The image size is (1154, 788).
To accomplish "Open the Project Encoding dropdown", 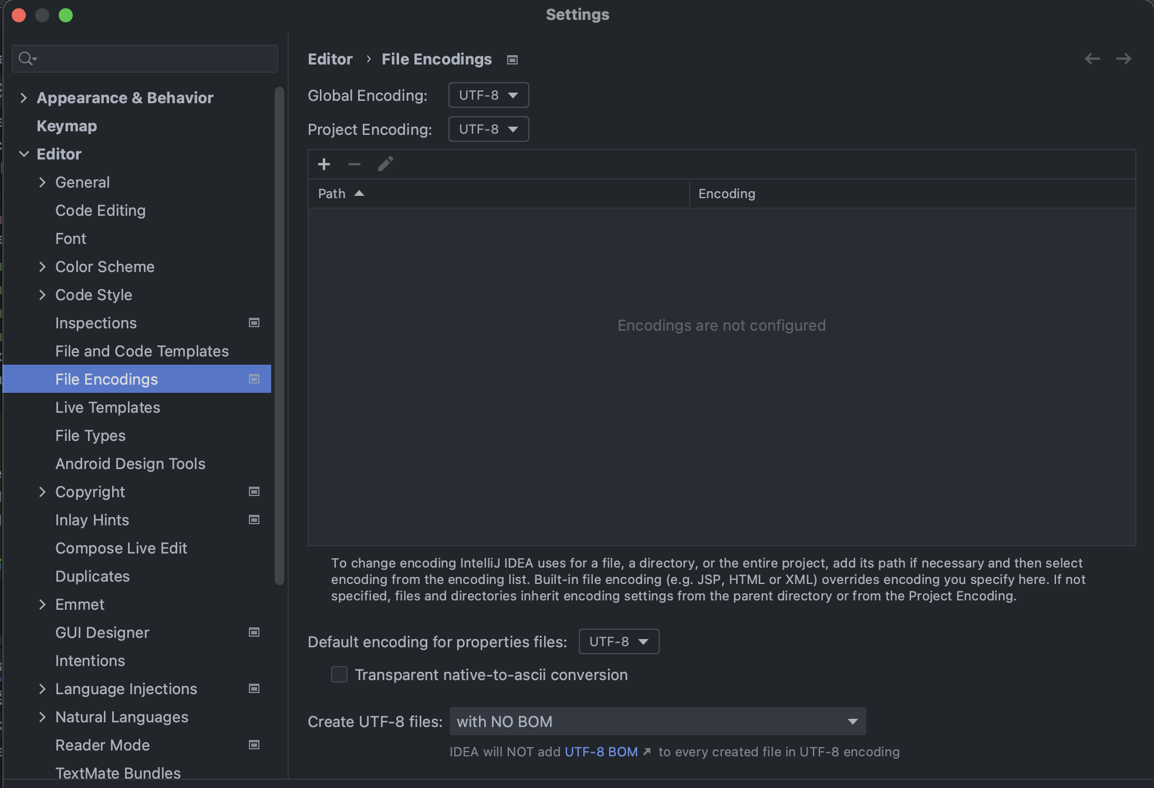I will [x=488, y=129].
